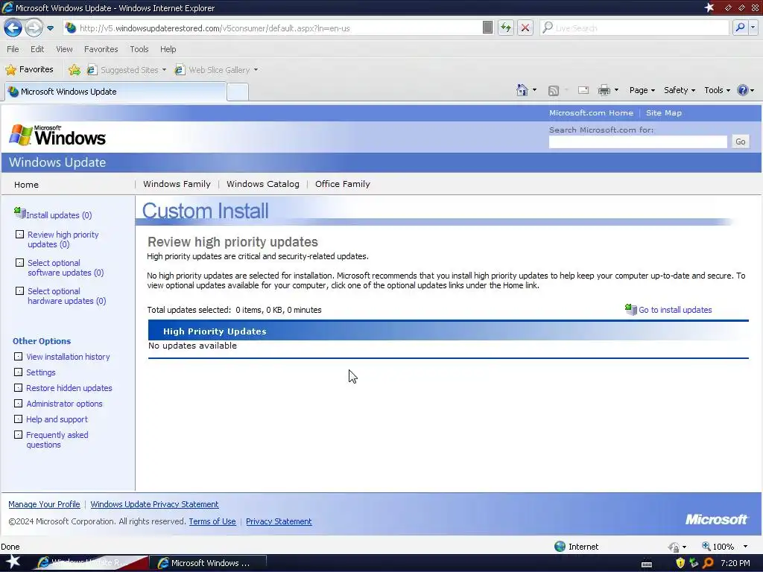763x572 pixels.
Task: Click the box icon beside View installation history
Action: pos(18,357)
